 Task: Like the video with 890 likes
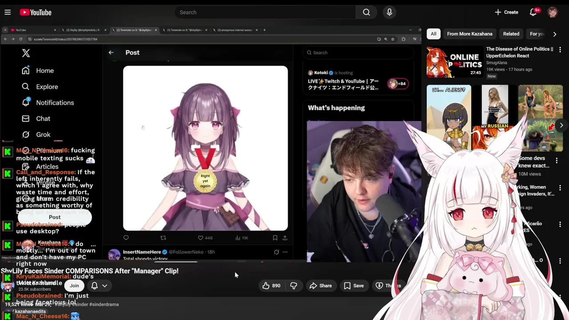pyautogui.click(x=271, y=286)
